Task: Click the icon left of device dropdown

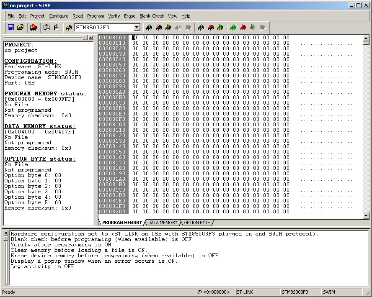Action: (x=69, y=28)
